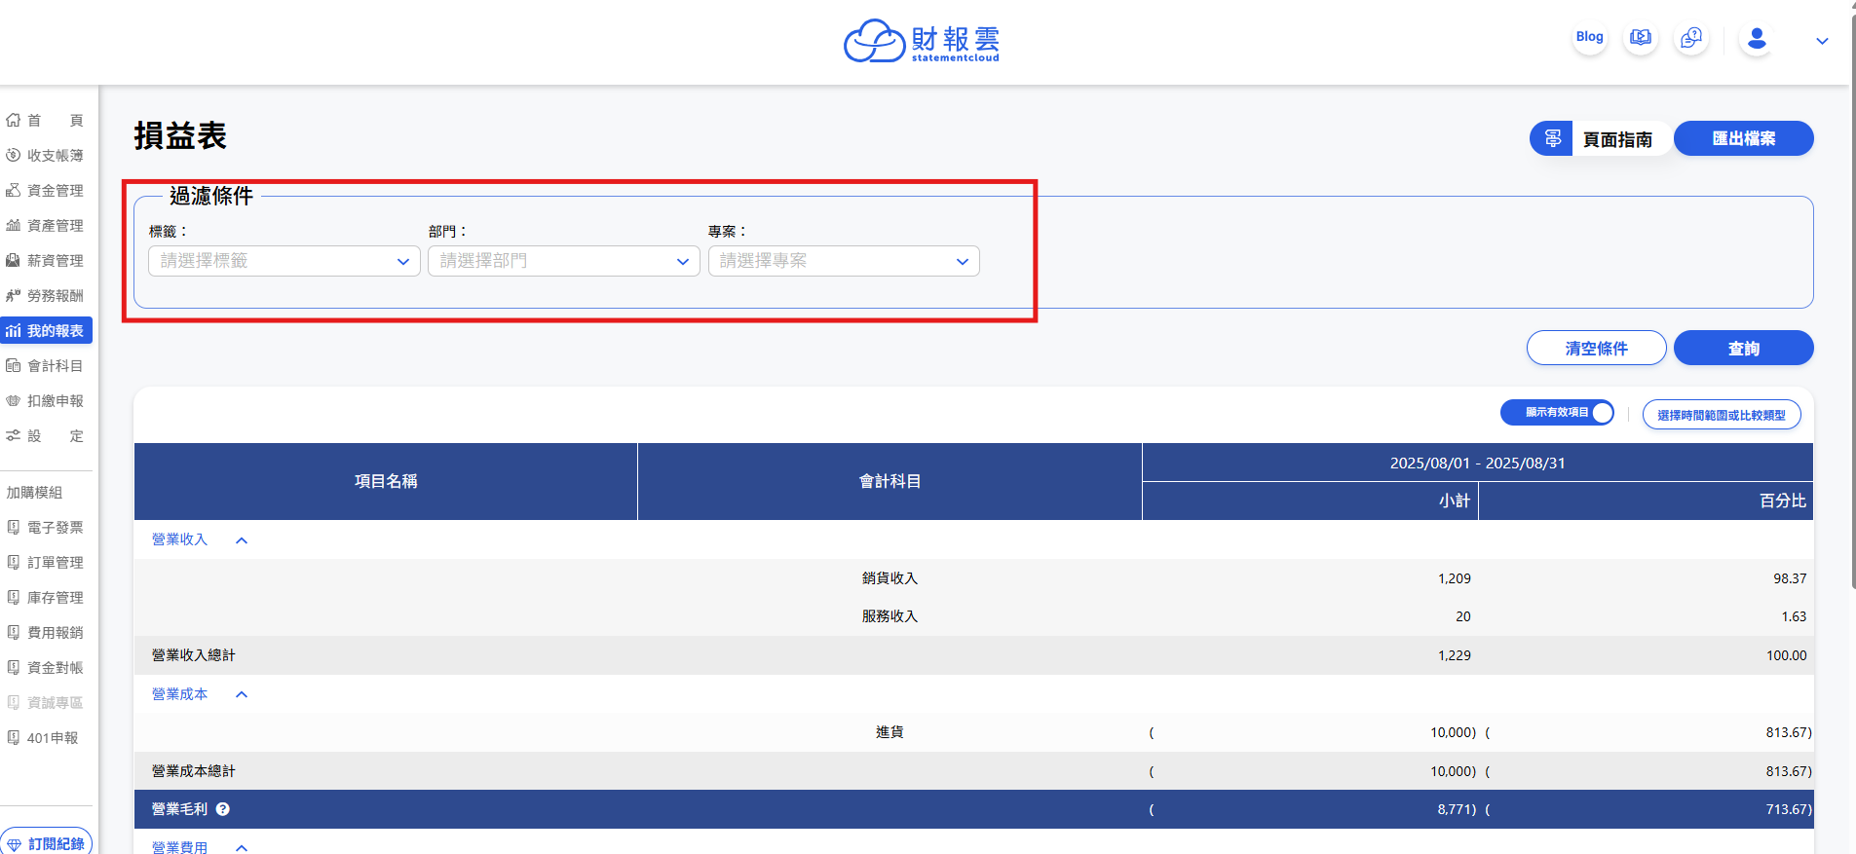
Task: Click the 頁面指南 guide icon
Action: pyautogui.click(x=1552, y=139)
